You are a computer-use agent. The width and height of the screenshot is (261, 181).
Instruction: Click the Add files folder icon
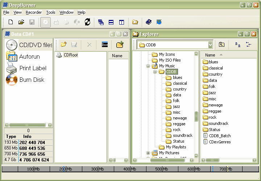[63, 45]
